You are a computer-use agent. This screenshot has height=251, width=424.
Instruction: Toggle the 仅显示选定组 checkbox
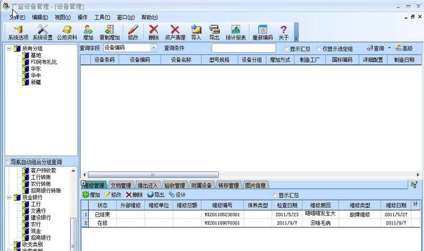click(x=319, y=49)
